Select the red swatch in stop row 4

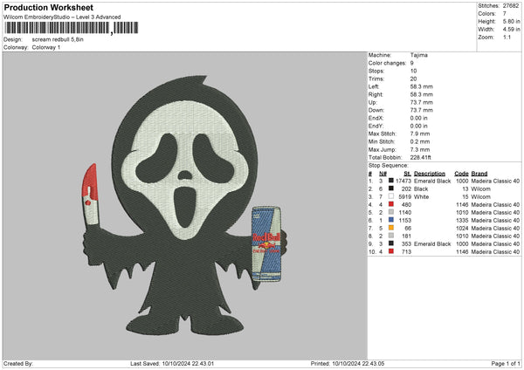click(391, 204)
